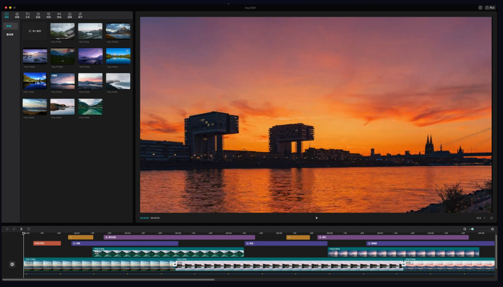The image size is (503, 287).
Task: Click the split clip scissors icon
Action: pyautogui.click(x=21, y=229)
